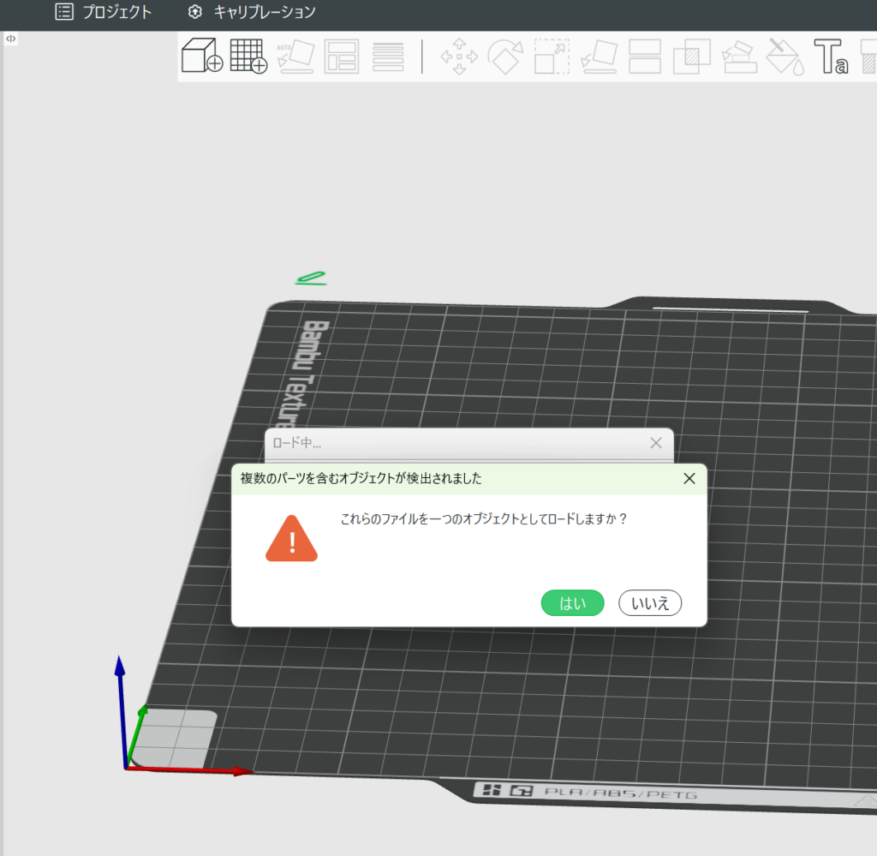Select the Lay on face tool
The image size is (877, 856).
(599, 56)
